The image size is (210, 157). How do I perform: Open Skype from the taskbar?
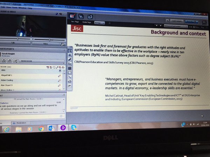(74, 127)
